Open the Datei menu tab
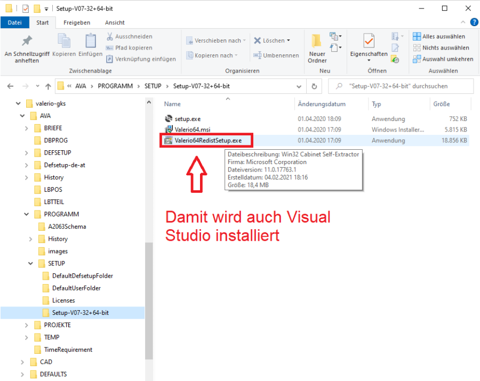 coord(15,22)
